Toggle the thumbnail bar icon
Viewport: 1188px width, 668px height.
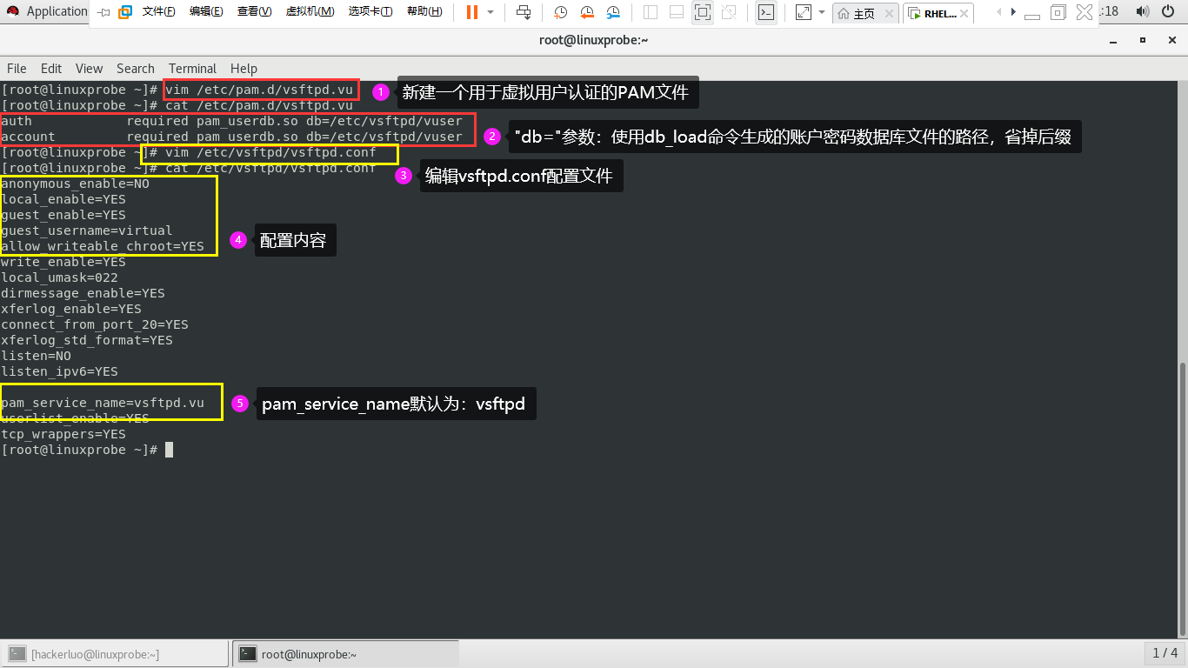pos(677,12)
